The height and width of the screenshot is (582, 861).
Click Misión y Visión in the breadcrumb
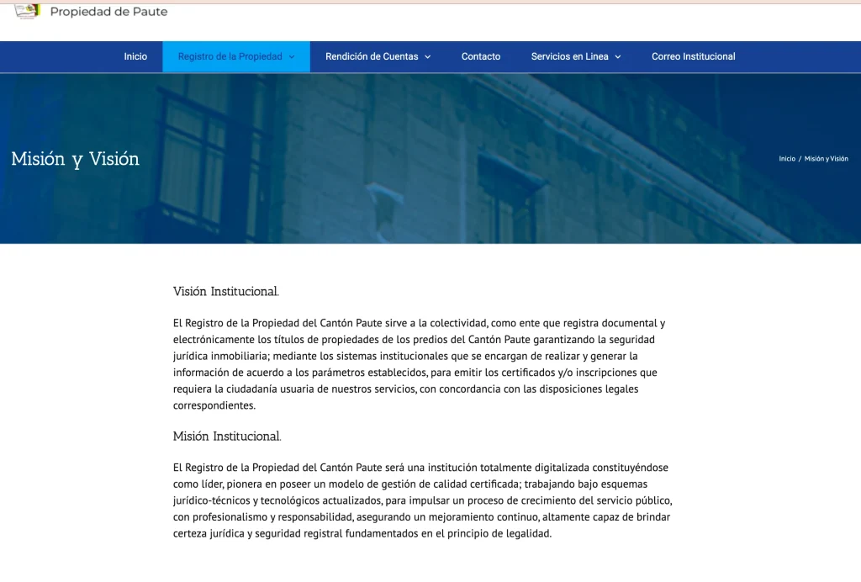[x=825, y=158]
